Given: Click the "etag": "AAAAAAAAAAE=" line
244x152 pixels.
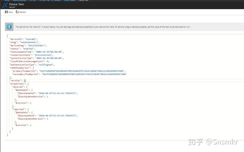Looking at the screenshot, I should (x=24, y=42).
